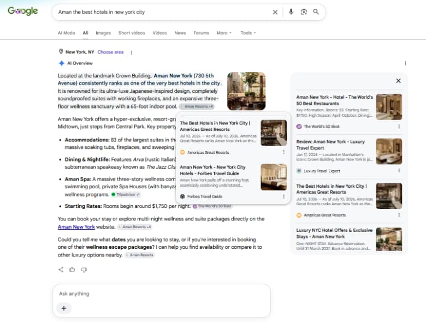
Task: Click the Aman New York terrace photo thumbnail
Action: pyautogui.click(x=246, y=91)
